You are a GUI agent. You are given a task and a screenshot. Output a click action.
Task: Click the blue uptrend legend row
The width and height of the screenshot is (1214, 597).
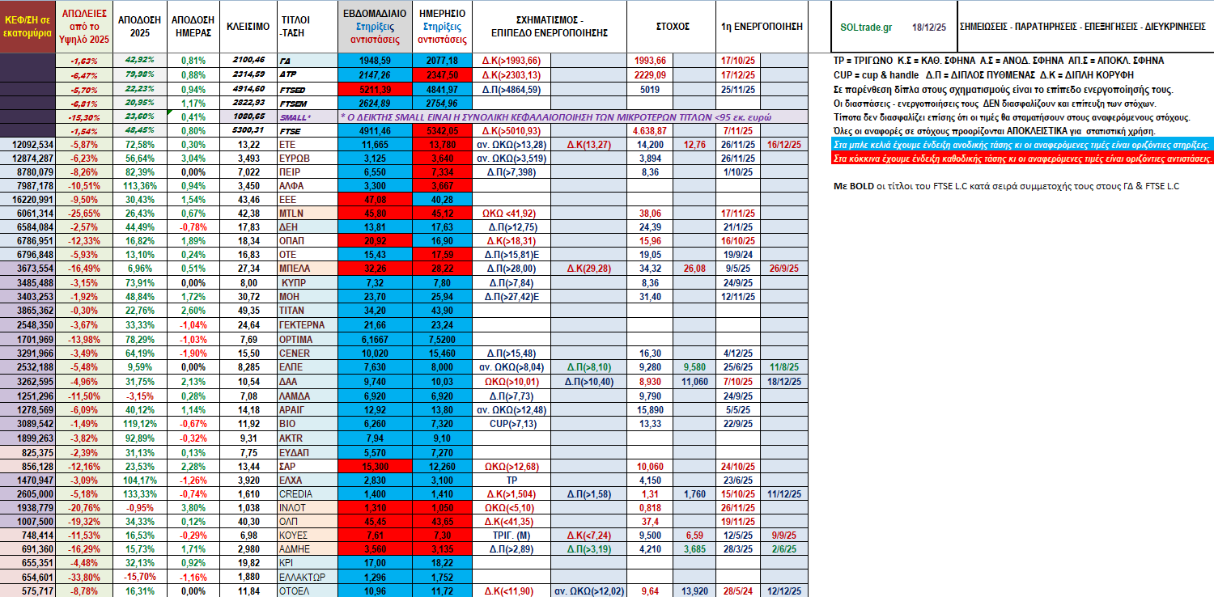click(x=1023, y=145)
